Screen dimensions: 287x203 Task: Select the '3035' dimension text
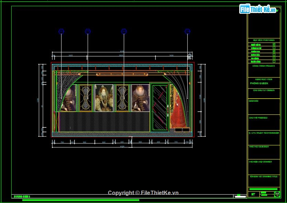point(121,55)
